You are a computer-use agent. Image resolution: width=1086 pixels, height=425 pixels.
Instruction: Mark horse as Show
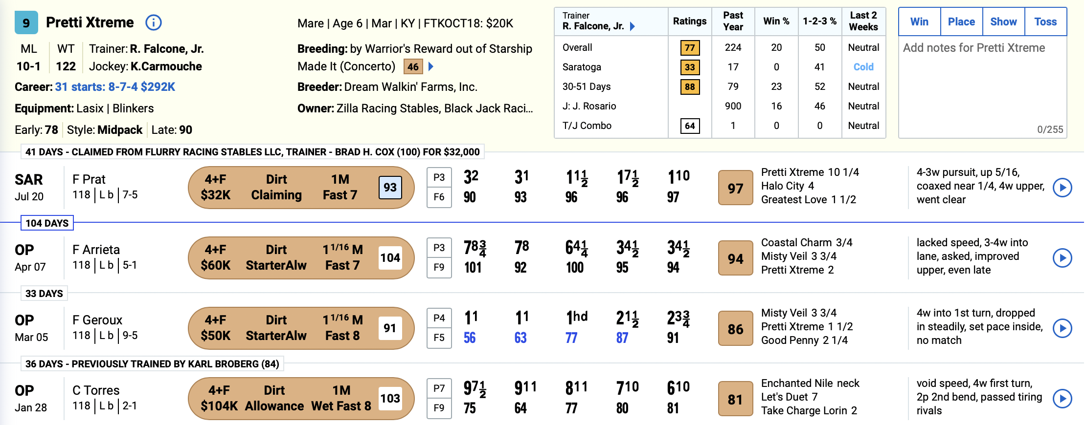pyautogui.click(x=1003, y=21)
